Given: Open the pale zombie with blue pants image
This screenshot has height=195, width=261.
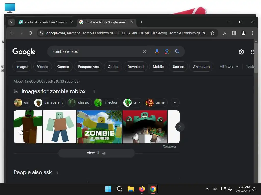Looking at the screenshot, I should tap(60, 127).
